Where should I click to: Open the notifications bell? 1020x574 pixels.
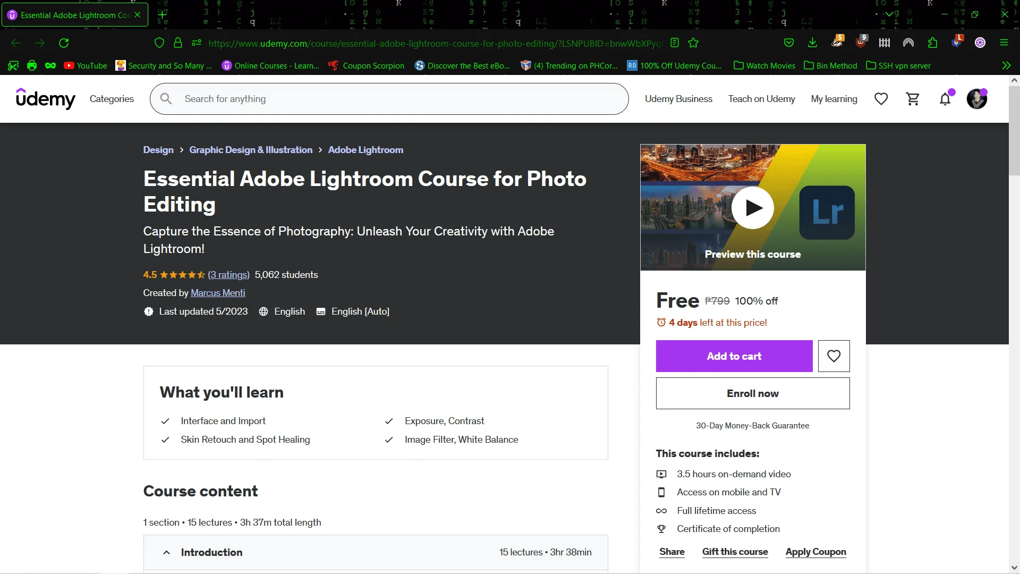[x=945, y=99]
